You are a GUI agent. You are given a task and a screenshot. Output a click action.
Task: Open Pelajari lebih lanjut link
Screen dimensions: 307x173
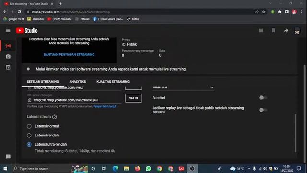tap(105, 106)
